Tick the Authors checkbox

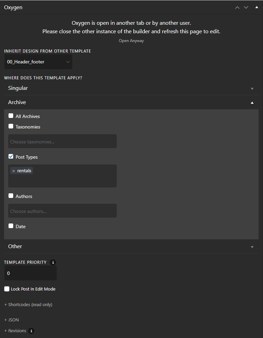(11, 196)
